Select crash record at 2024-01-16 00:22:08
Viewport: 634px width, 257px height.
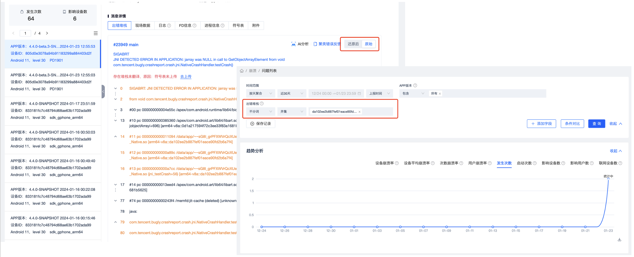tap(53, 196)
